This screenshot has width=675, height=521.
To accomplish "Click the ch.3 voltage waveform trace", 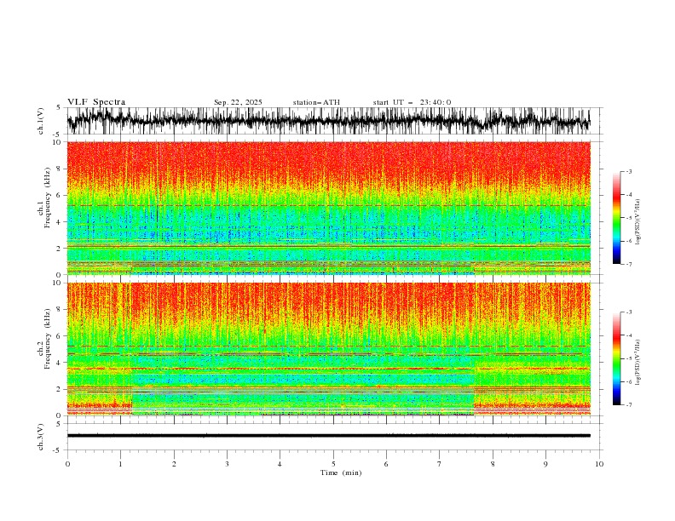I will pyautogui.click(x=328, y=436).
